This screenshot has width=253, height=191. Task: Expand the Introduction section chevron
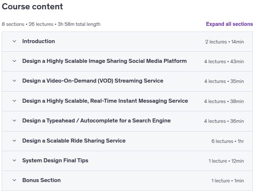tap(14, 41)
